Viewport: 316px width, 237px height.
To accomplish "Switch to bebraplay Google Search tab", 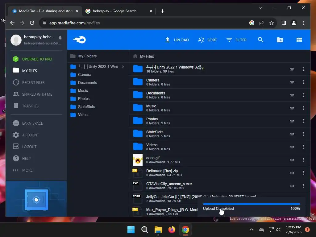I will point(119,11).
